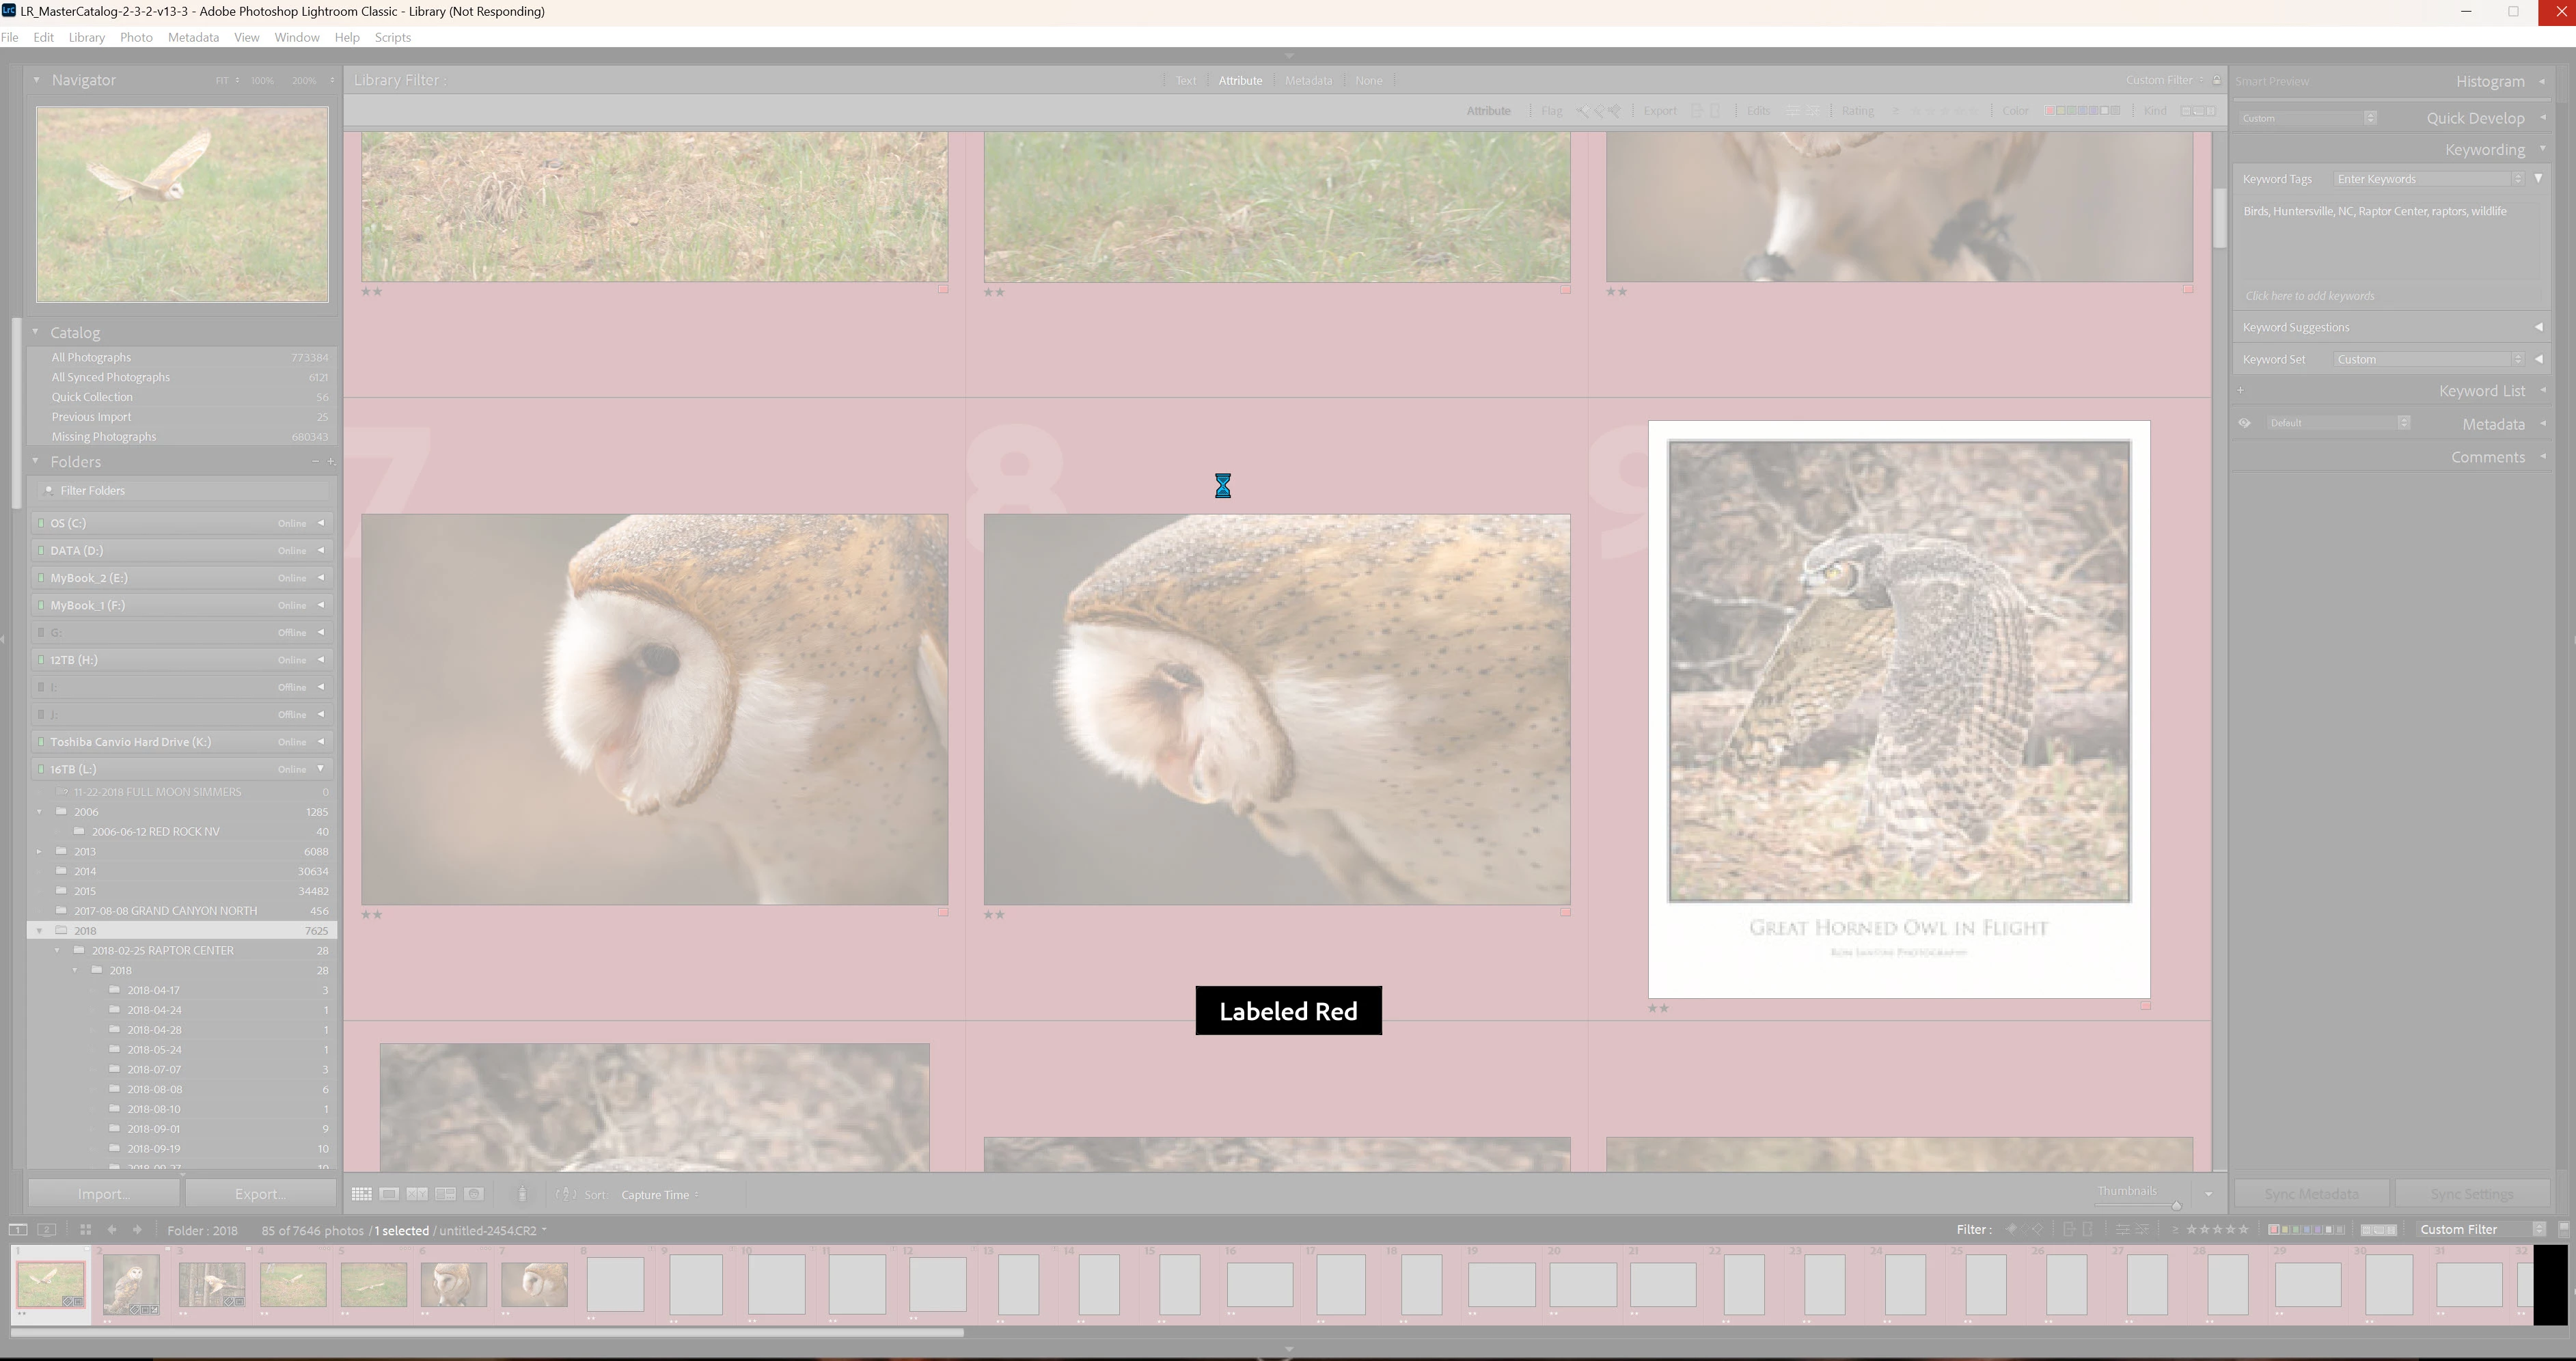This screenshot has width=2576, height=1361.
Task: Click the Export button
Action: pos(260,1194)
